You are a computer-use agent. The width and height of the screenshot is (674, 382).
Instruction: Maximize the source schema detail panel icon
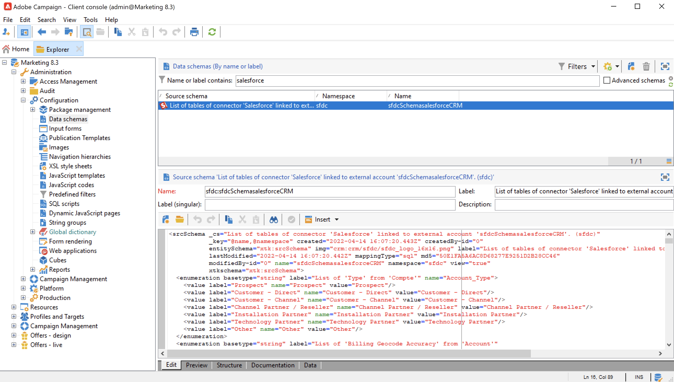coord(665,177)
